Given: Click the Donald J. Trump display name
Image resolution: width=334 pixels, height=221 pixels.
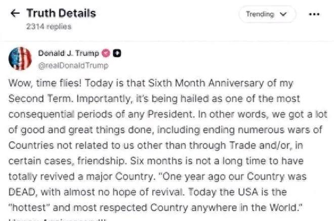Looking at the screenshot, I should tap(70, 53).
